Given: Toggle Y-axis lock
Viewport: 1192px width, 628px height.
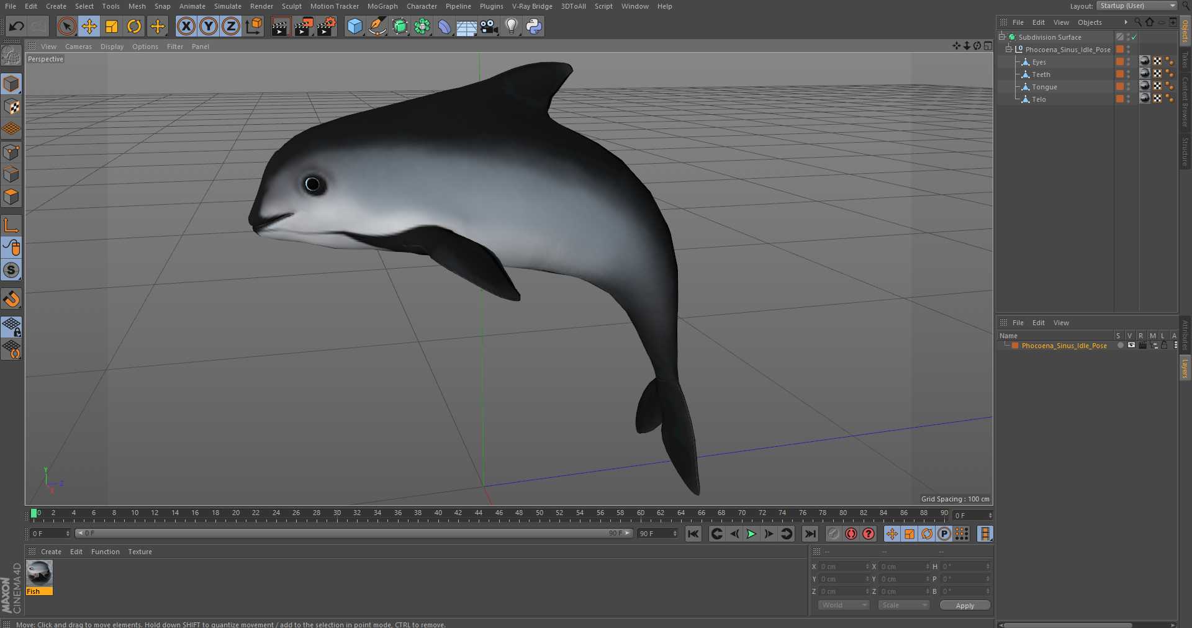Looking at the screenshot, I should click(209, 26).
